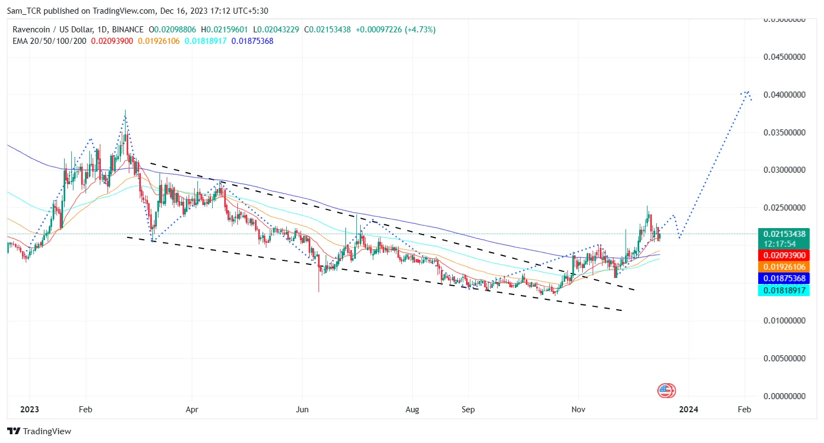Click the 2023 label on time axis

click(x=30, y=409)
